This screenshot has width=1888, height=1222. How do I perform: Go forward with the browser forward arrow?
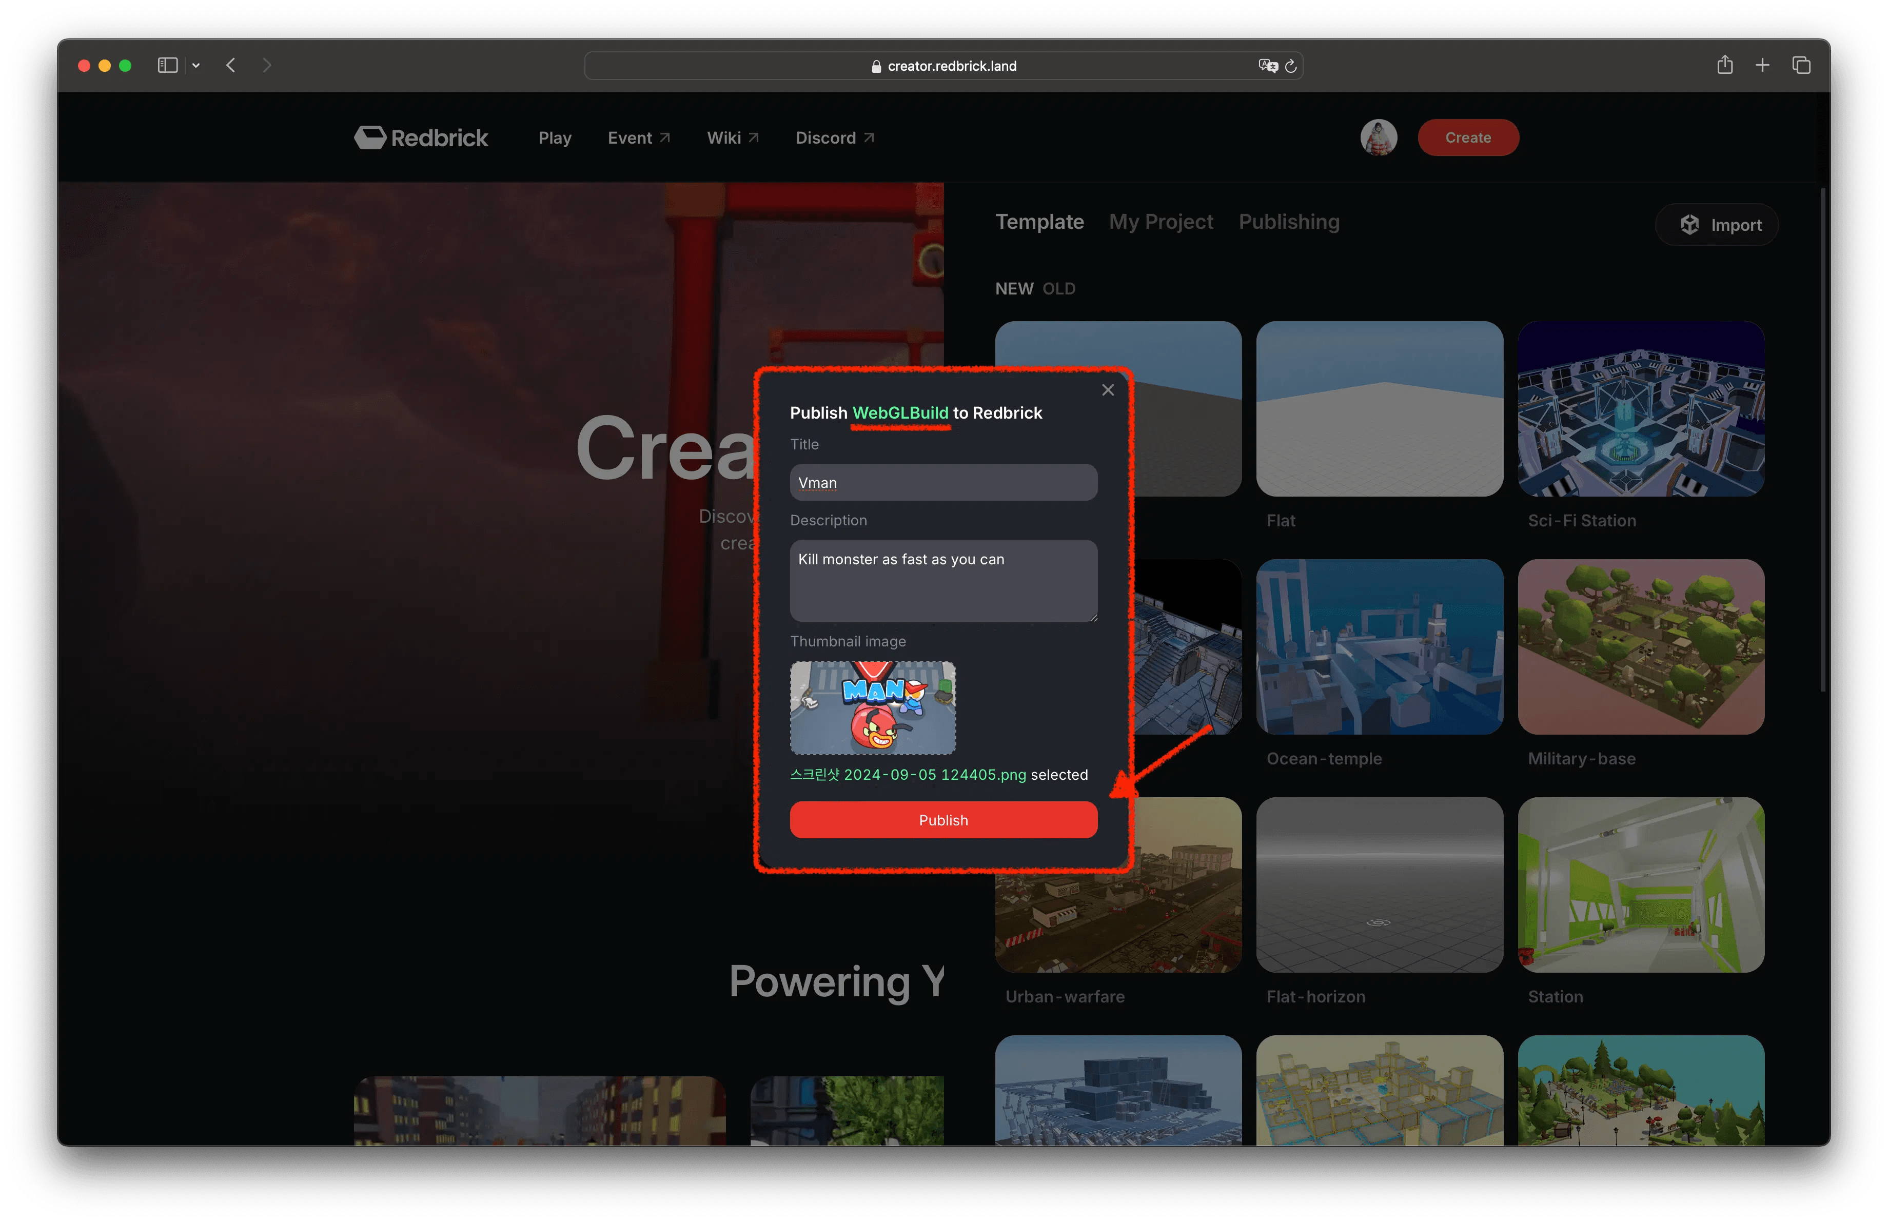tap(267, 66)
